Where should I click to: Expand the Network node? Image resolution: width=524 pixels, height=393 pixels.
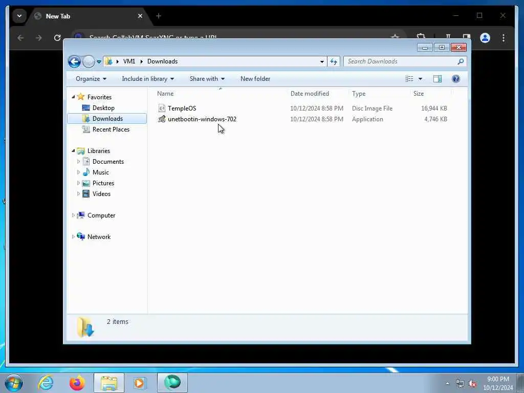tap(73, 237)
